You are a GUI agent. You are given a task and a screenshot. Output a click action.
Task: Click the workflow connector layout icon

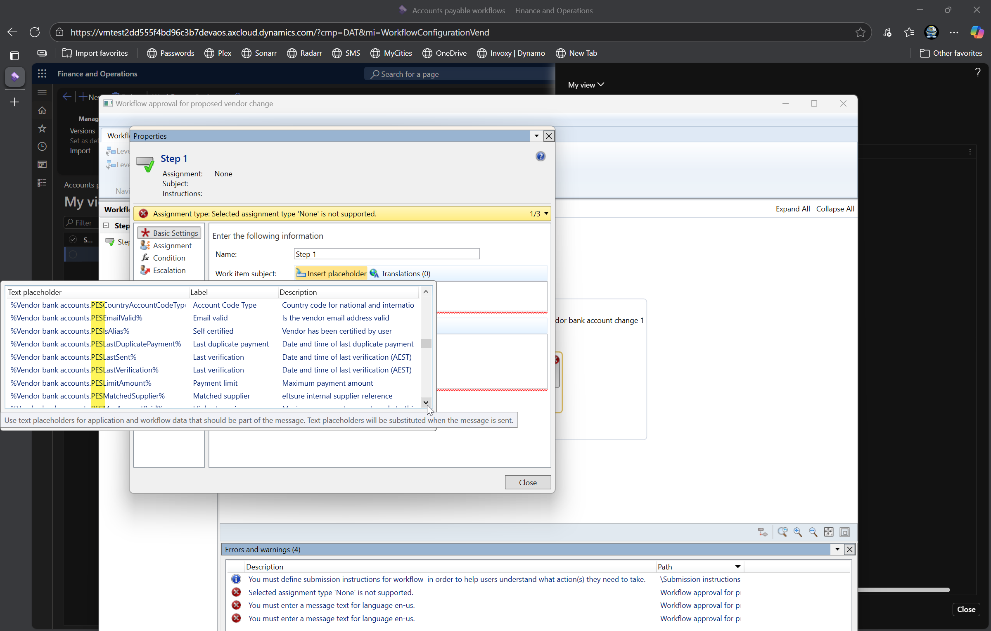point(762,532)
